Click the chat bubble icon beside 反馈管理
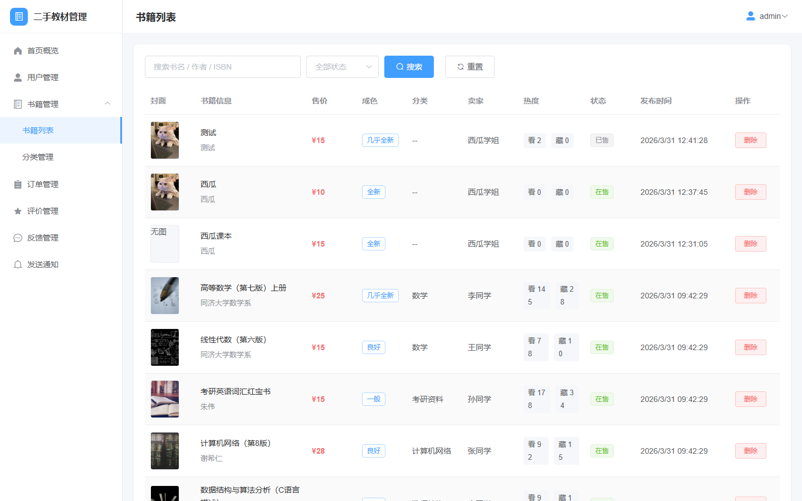The width and height of the screenshot is (802, 501). click(18, 238)
